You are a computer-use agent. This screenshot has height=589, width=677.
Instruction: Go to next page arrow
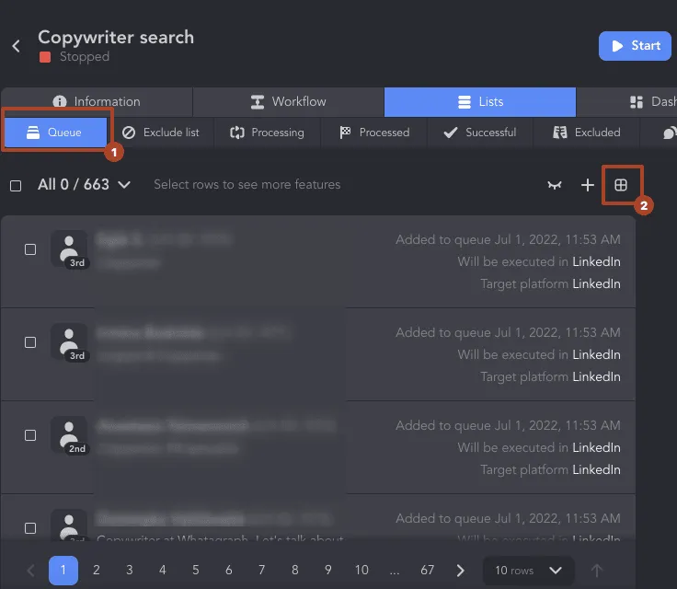coord(460,571)
